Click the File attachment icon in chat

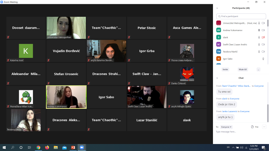pyautogui.click(x=252, y=127)
